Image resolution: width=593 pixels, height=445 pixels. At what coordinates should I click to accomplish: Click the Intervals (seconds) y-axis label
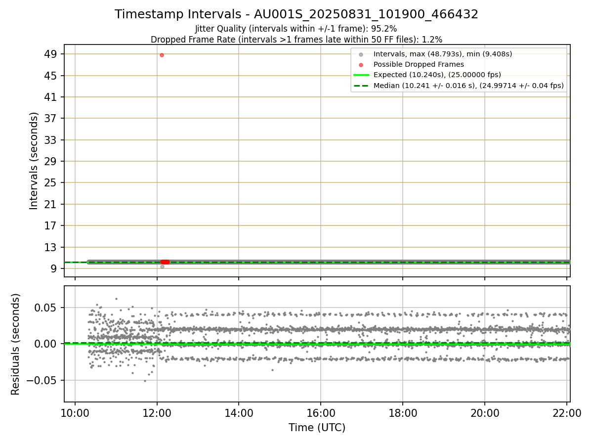(x=34, y=161)
